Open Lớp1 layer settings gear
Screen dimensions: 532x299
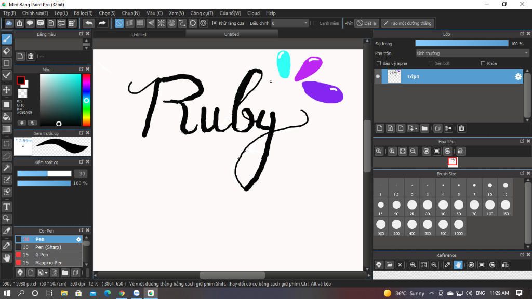[518, 77]
